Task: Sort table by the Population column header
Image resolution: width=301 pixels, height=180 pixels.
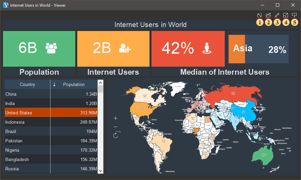Action: [74, 84]
